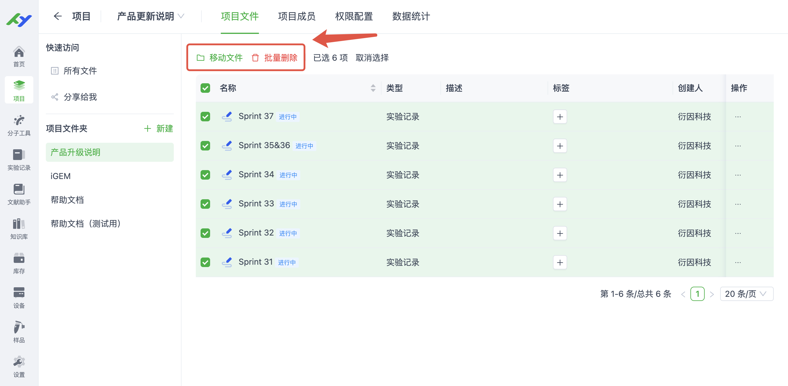The width and height of the screenshot is (788, 386).
Task: Uncheck the Sprint 33 row checkbox
Action: click(x=205, y=204)
